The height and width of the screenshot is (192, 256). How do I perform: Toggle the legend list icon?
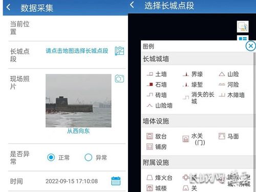(243, 38)
